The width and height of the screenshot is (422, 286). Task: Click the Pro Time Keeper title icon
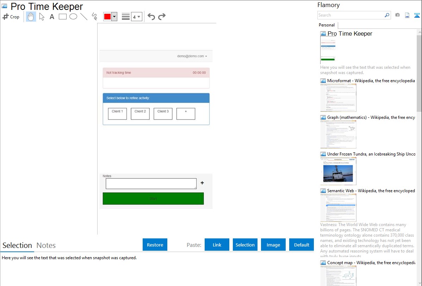[x=5, y=6]
